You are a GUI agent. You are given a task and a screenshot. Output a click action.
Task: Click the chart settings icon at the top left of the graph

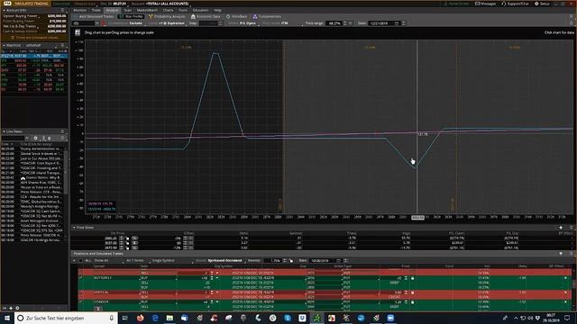(x=78, y=32)
